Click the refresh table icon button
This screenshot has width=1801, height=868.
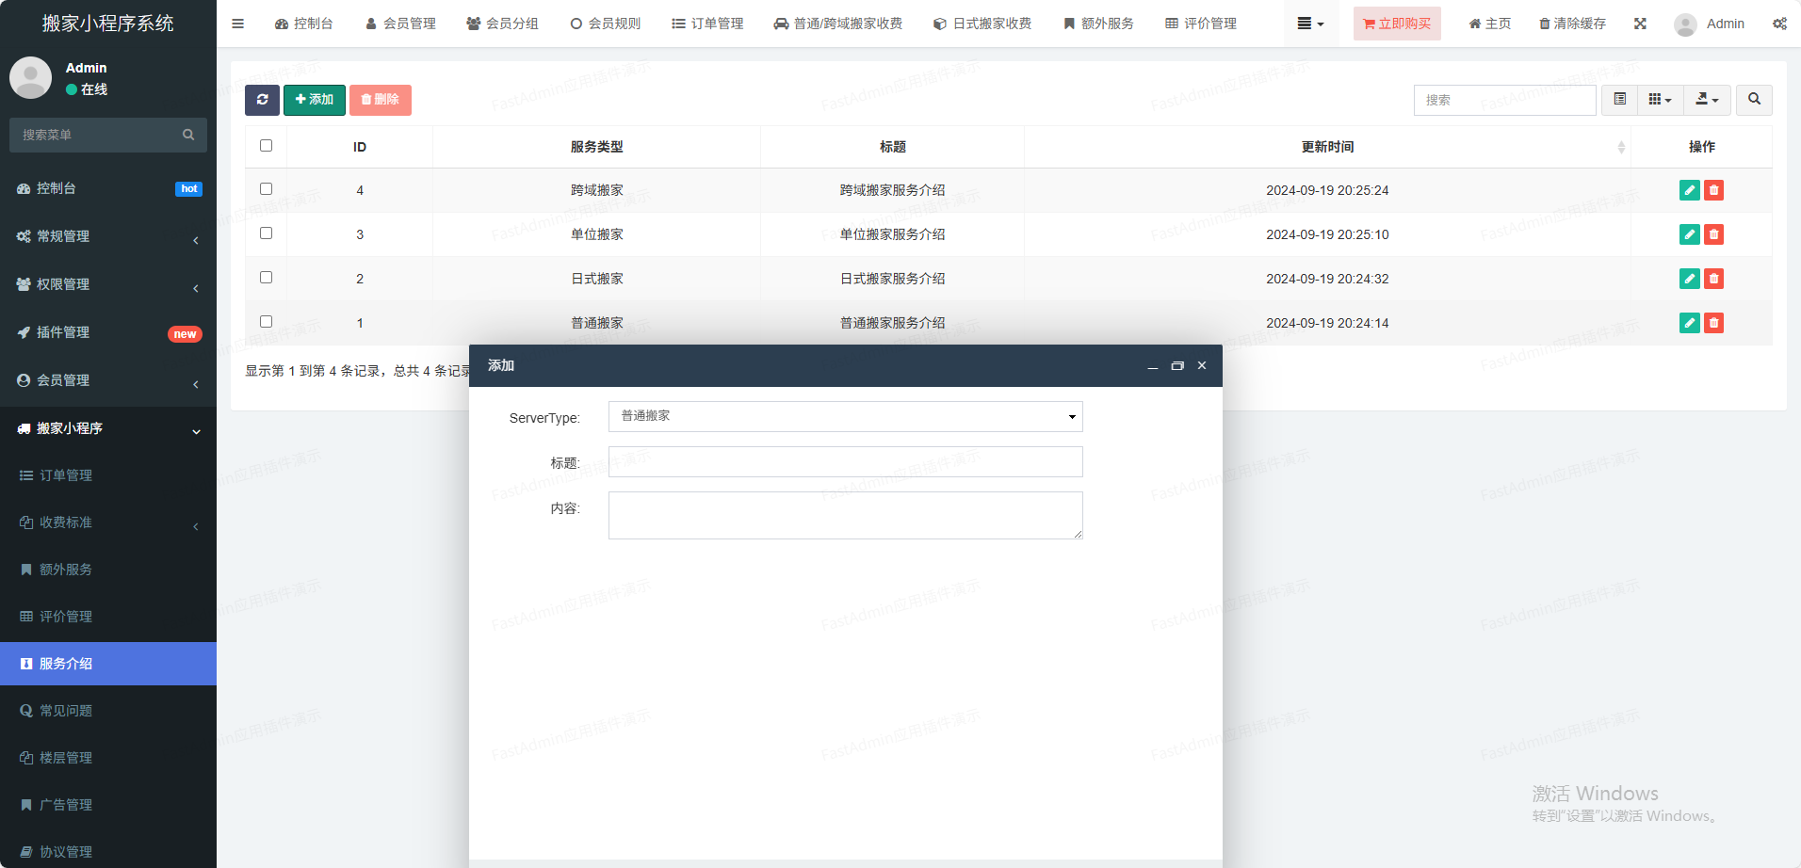tap(262, 100)
